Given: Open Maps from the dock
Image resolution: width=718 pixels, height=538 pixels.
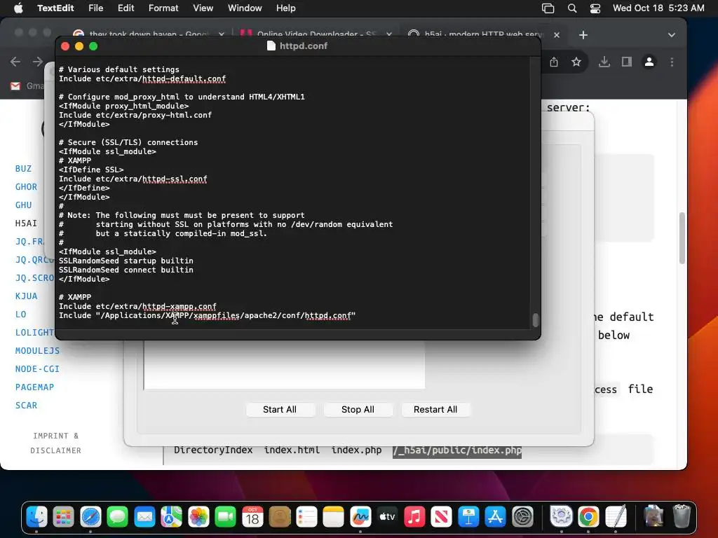Looking at the screenshot, I should [x=172, y=518].
